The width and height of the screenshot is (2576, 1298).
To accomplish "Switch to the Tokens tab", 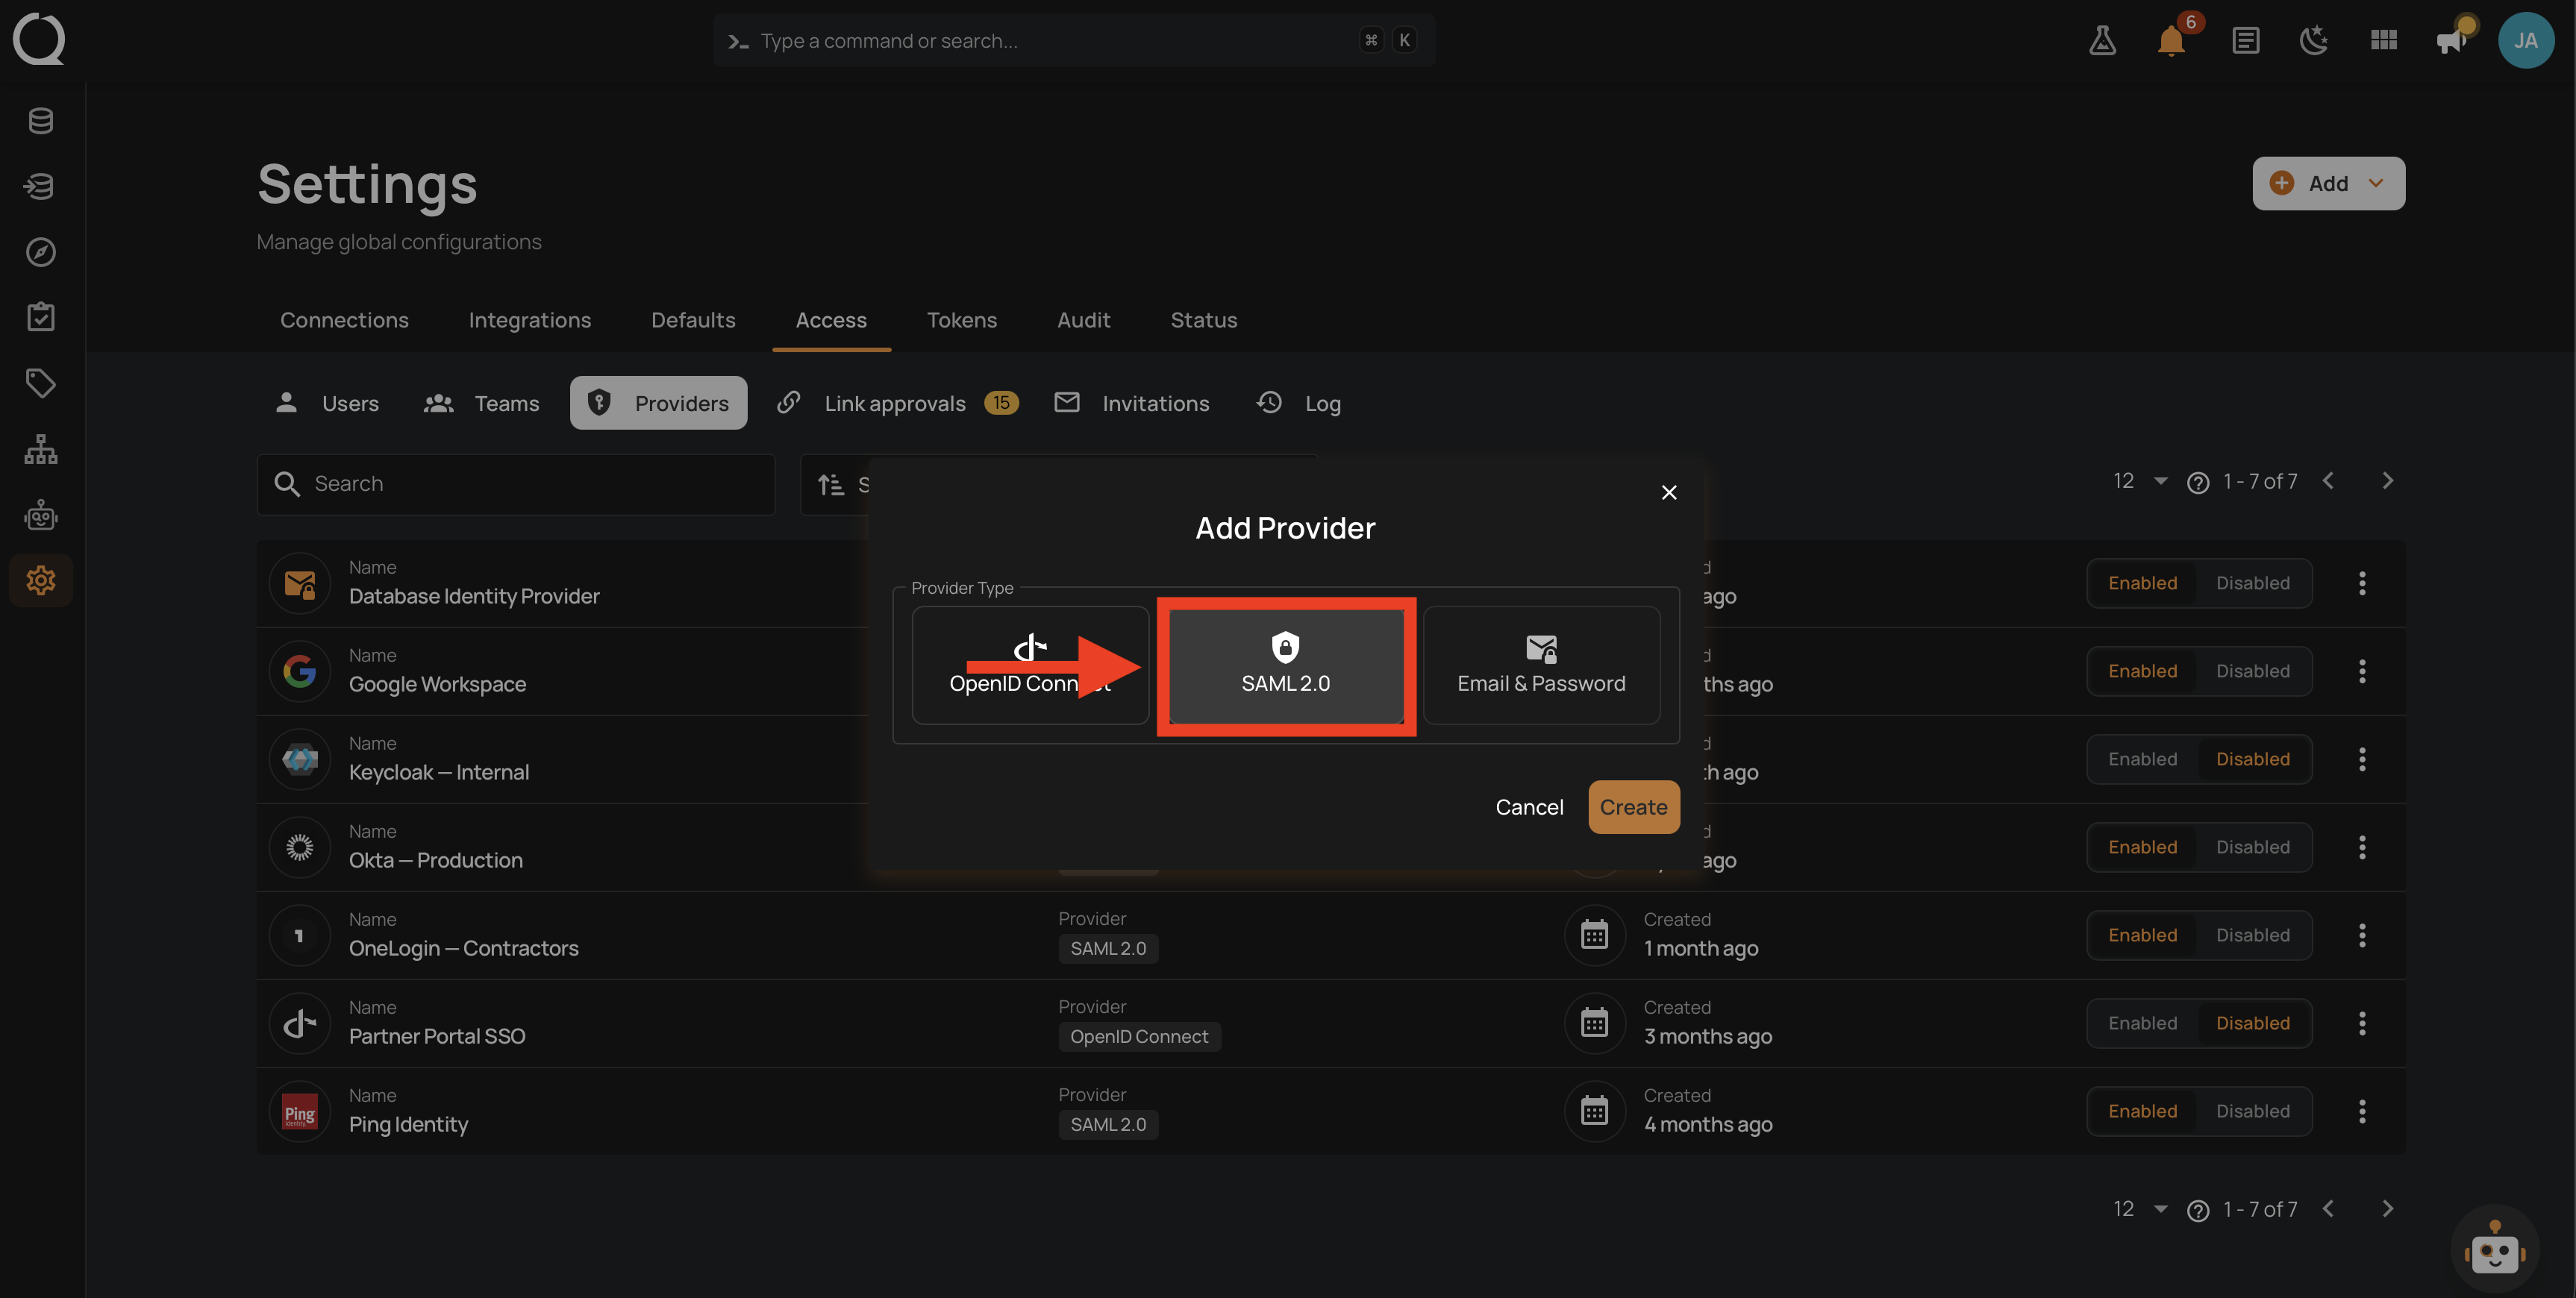I will pyautogui.click(x=962, y=320).
